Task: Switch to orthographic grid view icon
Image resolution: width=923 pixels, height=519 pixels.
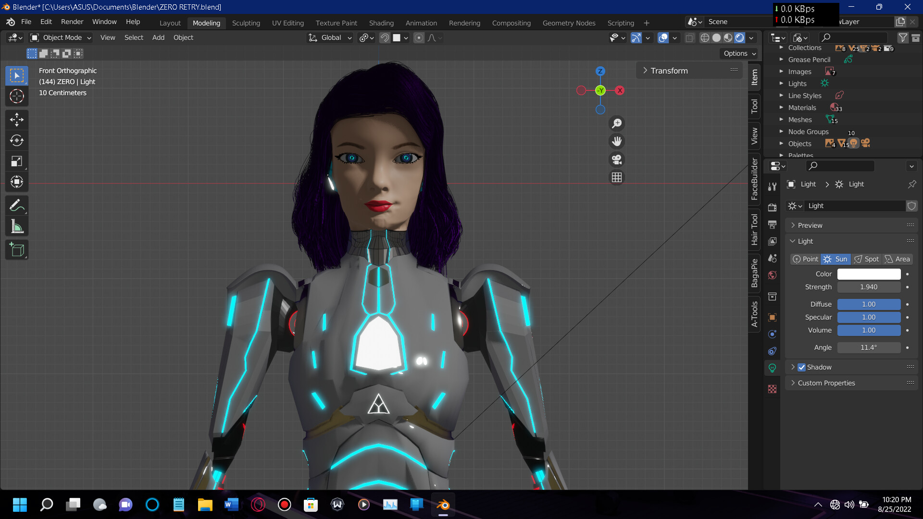Action: [x=617, y=178]
